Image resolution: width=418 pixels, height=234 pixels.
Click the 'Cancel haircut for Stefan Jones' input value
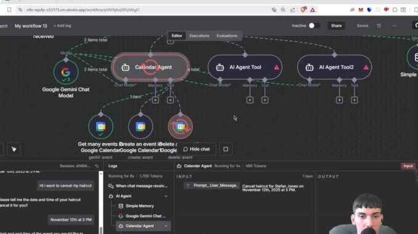(x=273, y=188)
